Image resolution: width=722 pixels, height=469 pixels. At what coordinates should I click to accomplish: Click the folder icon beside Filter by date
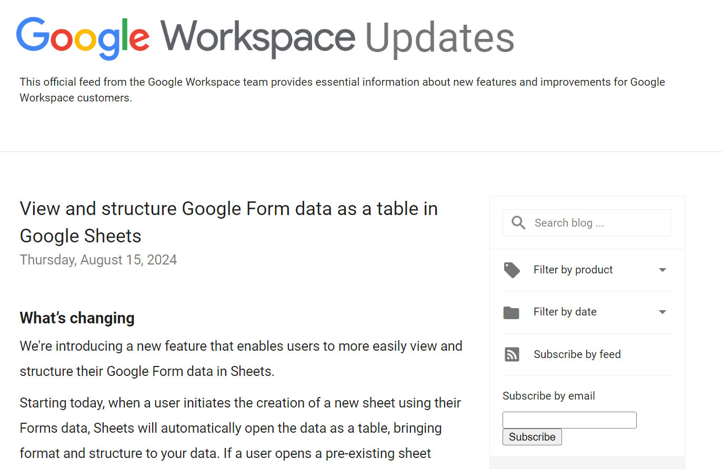(511, 312)
